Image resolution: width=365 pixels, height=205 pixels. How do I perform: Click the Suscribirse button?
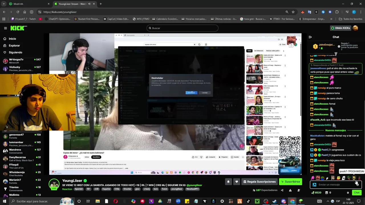point(290,182)
